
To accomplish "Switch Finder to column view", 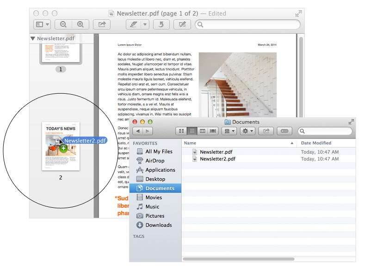I will pos(203,131).
